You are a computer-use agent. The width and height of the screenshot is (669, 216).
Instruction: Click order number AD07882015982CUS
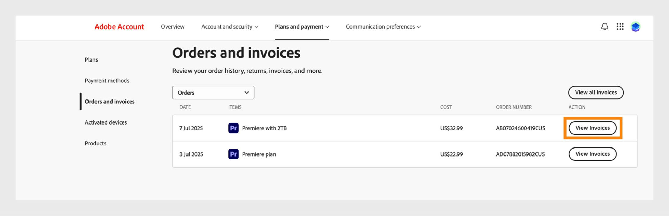(520, 154)
